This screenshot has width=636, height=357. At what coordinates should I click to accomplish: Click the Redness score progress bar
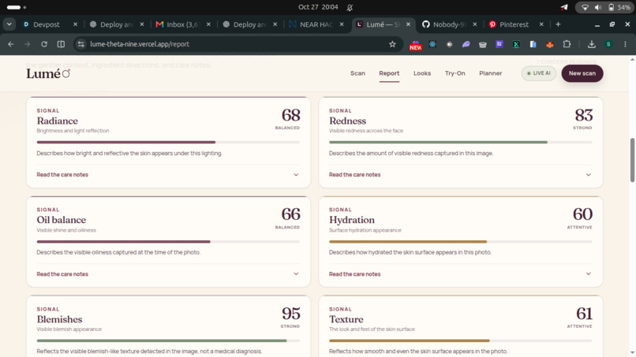460,142
